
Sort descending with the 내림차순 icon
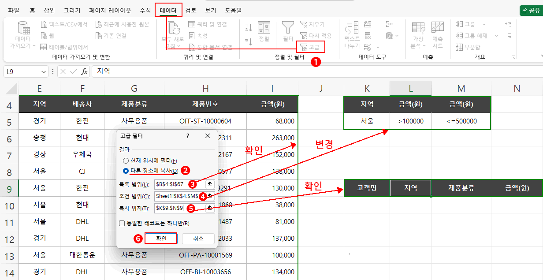tap(249, 42)
